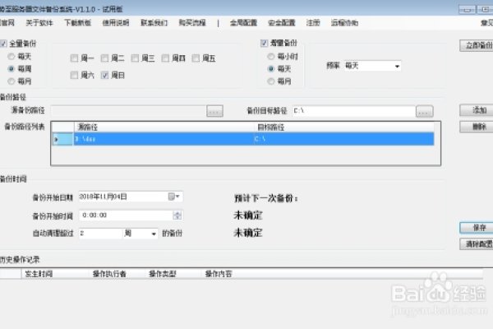Click the 源路径 column header

click(x=164, y=127)
